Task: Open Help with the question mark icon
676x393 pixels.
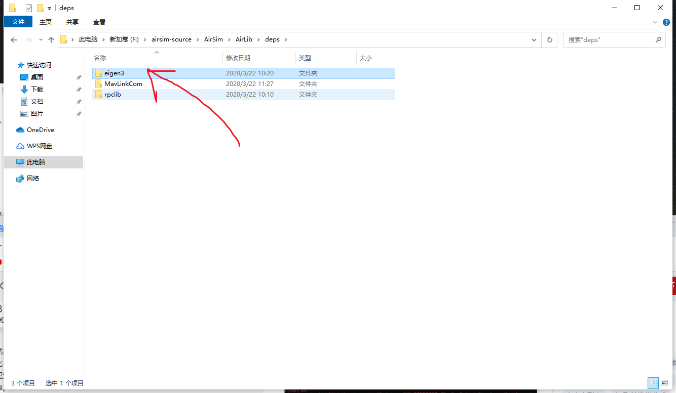Action: [x=666, y=22]
